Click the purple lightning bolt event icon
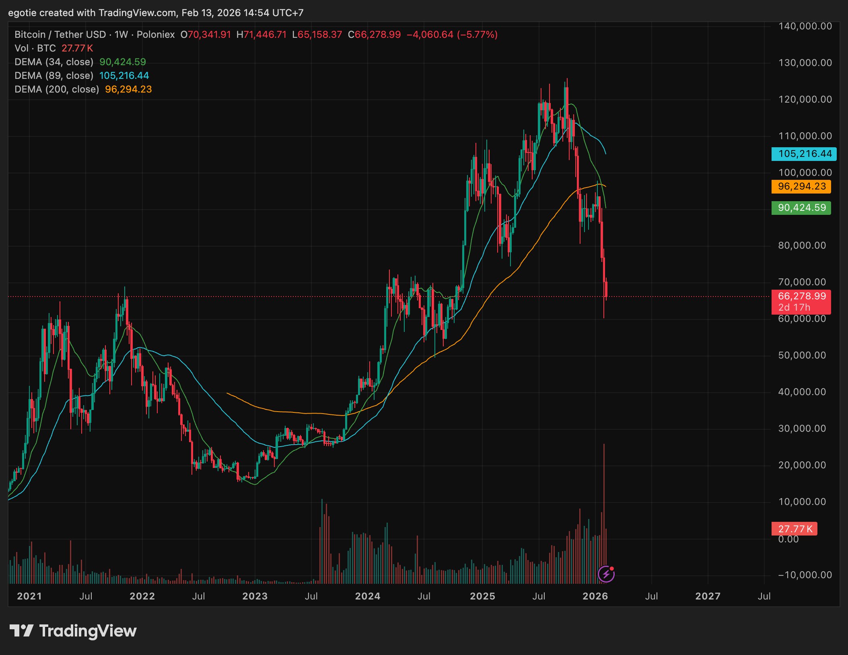The image size is (848, 655). [x=606, y=574]
